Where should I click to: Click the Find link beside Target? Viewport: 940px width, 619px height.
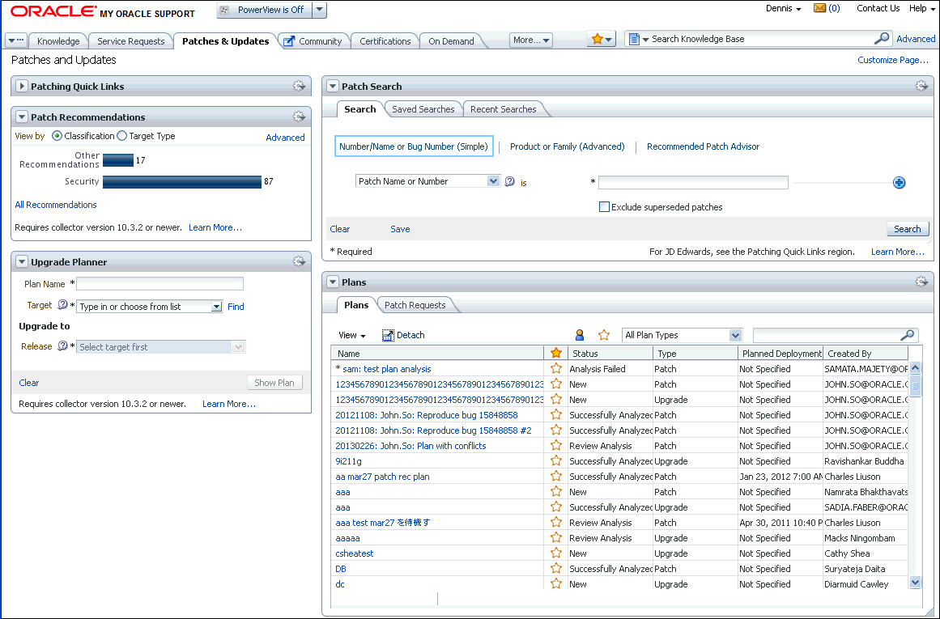(x=236, y=306)
